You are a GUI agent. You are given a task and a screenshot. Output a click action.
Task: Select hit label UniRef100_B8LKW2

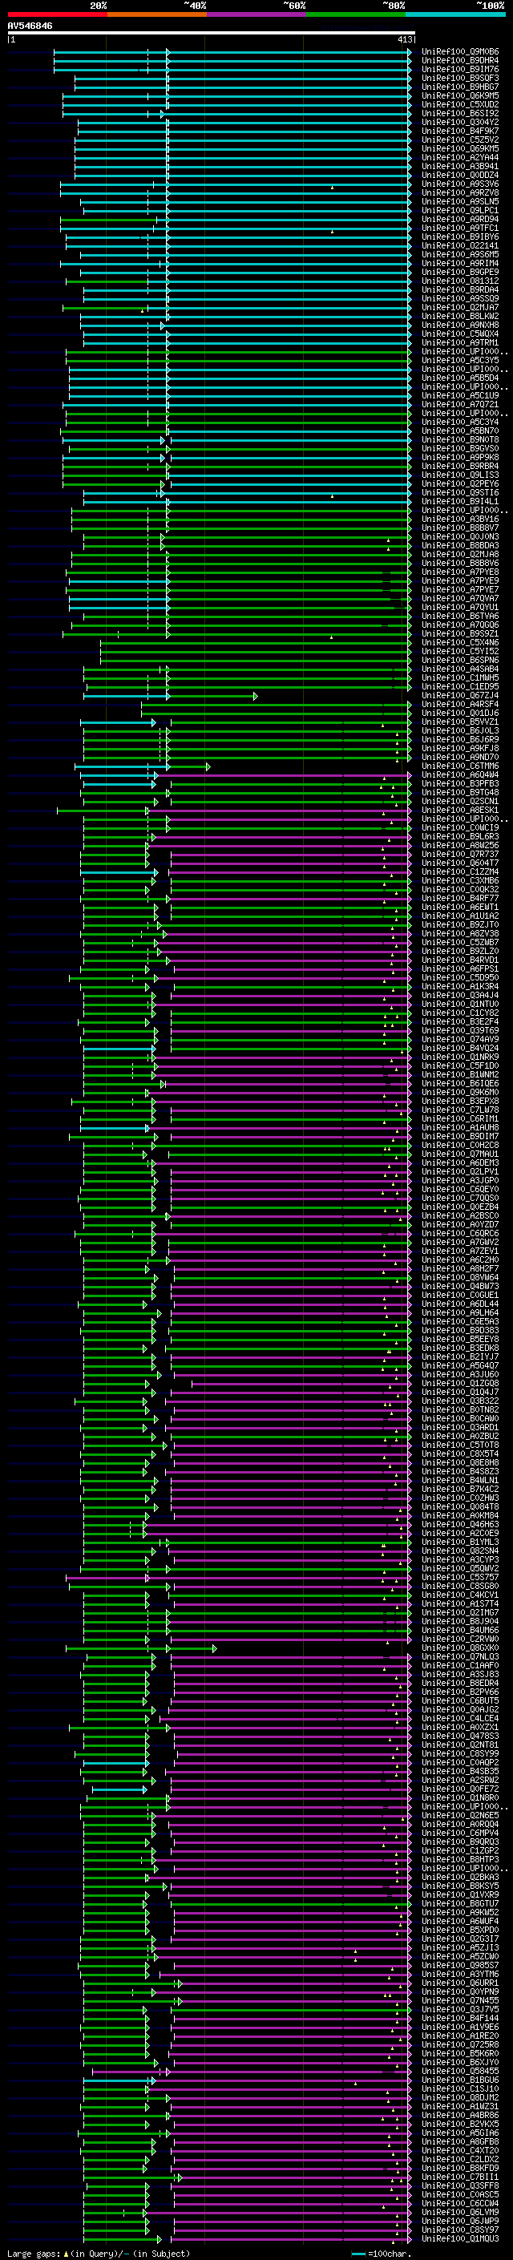(x=460, y=316)
